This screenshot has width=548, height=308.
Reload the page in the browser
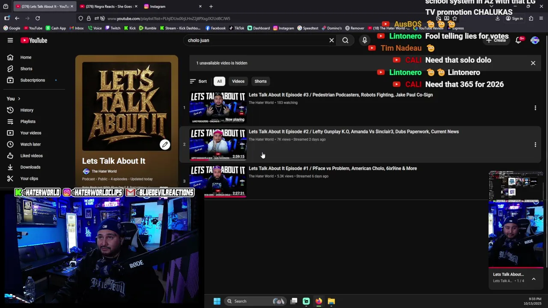tap(38, 18)
